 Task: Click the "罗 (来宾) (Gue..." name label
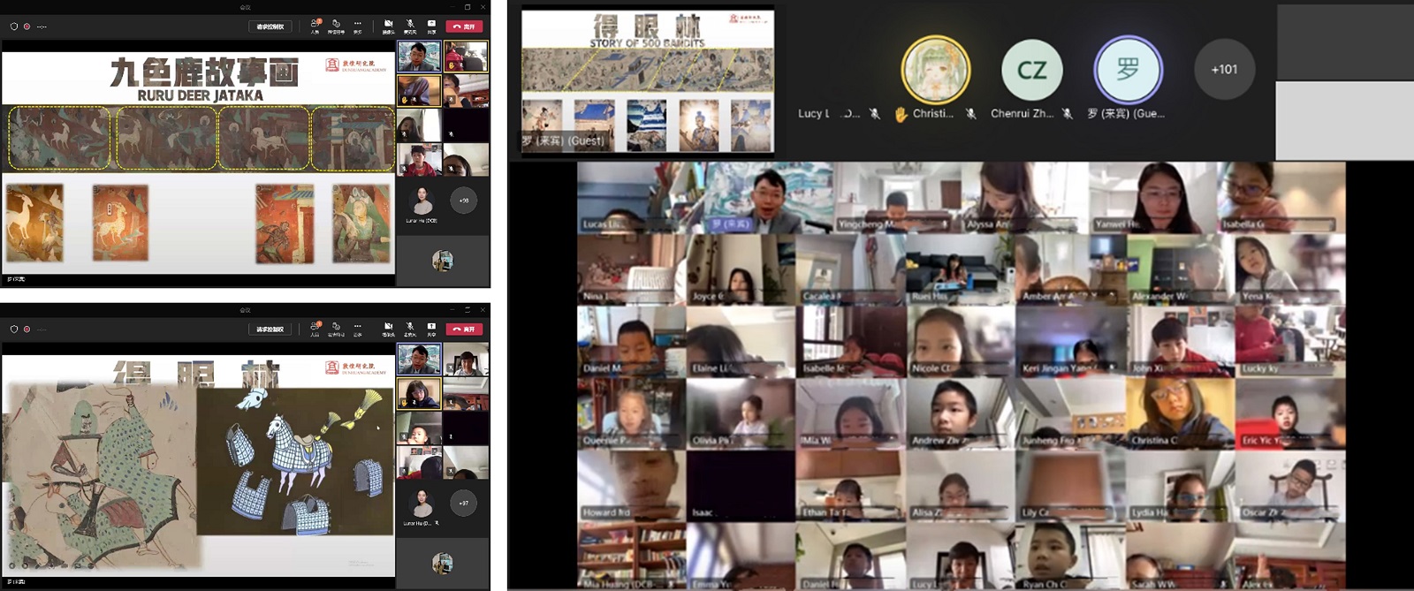[1126, 113]
